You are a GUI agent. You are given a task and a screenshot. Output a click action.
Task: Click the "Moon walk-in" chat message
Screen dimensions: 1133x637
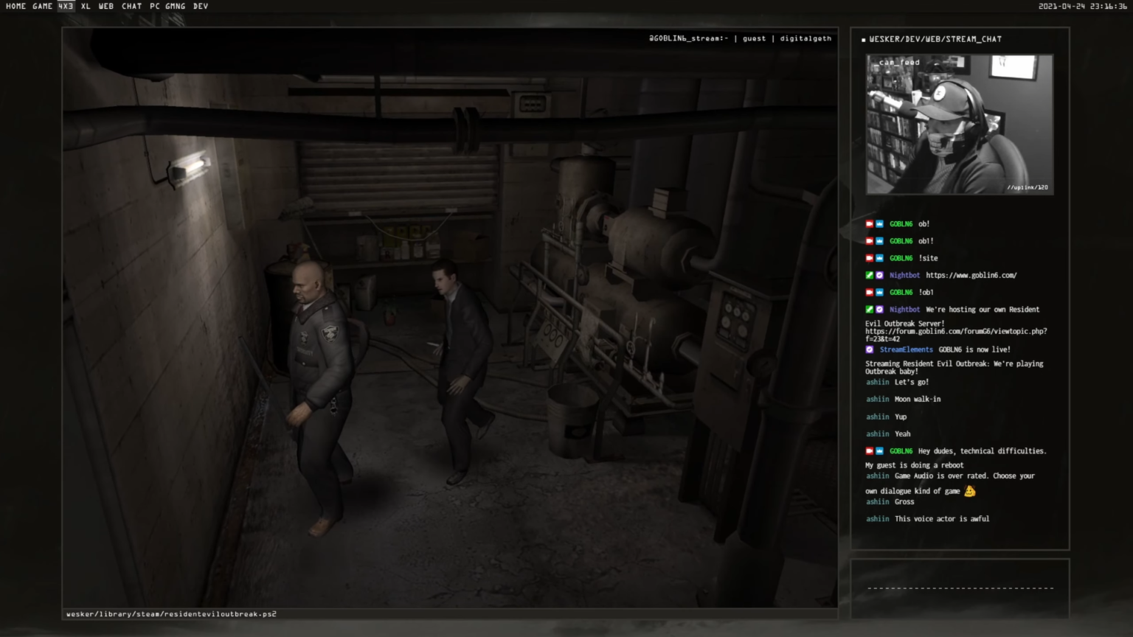click(x=918, y=400)
